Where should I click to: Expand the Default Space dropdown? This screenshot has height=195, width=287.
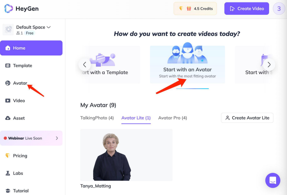(48, 27)
